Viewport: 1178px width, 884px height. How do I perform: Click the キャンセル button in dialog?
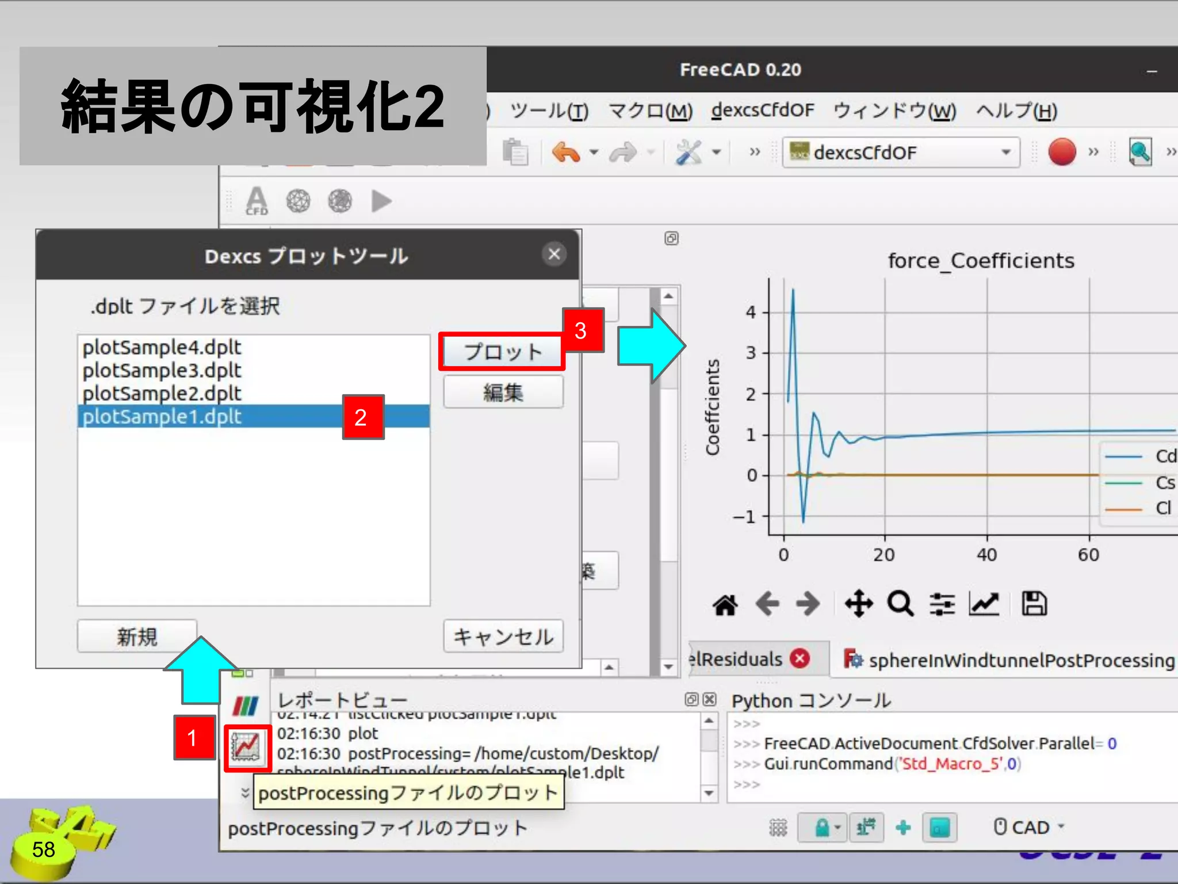pyautogui.click(x=503, y=637)
